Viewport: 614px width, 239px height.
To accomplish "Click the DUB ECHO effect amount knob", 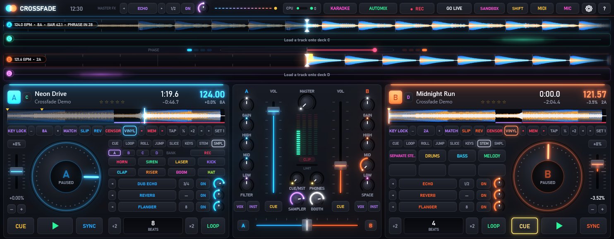I will [218, 184].
